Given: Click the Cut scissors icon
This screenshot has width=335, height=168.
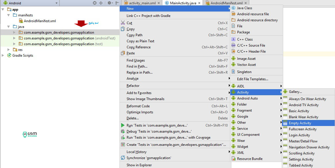Looking at the screenshot, I should pos(123,23).
